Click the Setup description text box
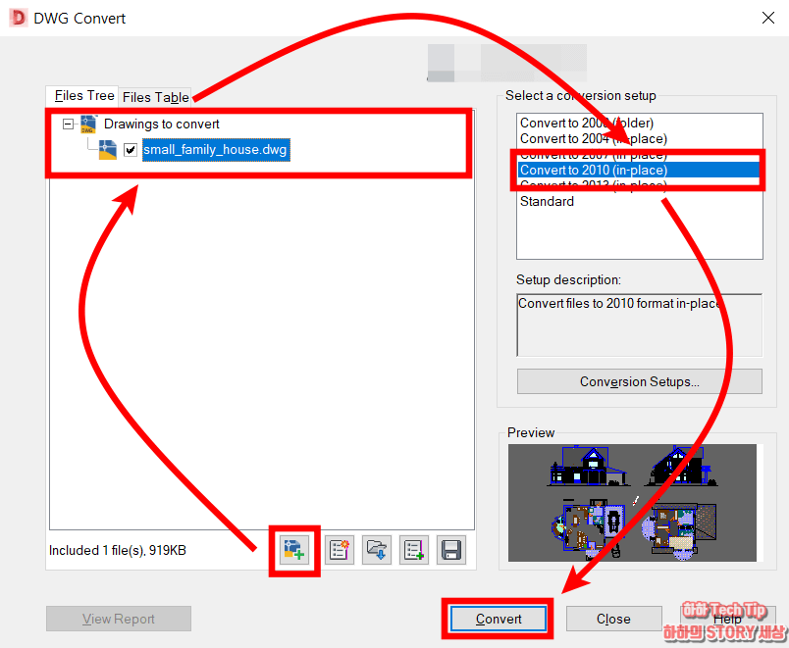789x648 pixels. tap(640, 325)
